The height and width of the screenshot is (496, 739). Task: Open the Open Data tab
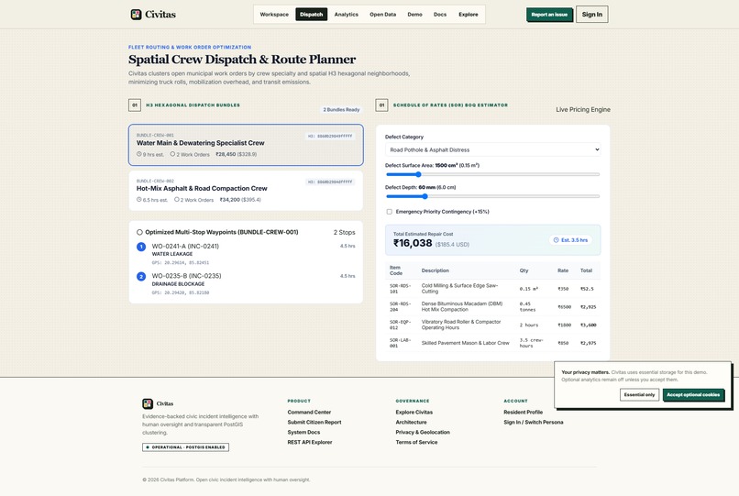(382, 15)
